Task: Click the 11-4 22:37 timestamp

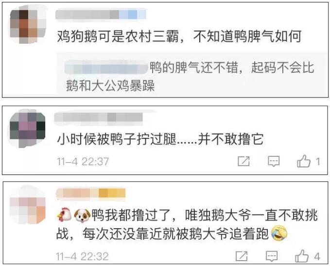Action: 83,162
